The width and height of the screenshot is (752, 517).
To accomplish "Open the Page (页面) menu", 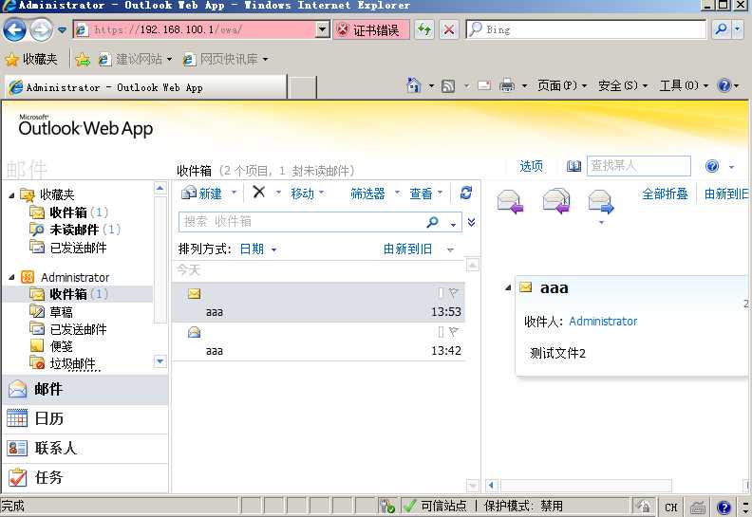I will pyautogui.click(x=561, y=85).
